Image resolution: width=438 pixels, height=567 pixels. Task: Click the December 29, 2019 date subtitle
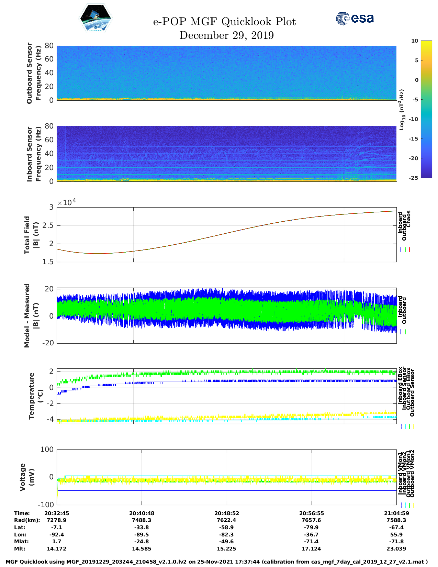coord(226,35)
